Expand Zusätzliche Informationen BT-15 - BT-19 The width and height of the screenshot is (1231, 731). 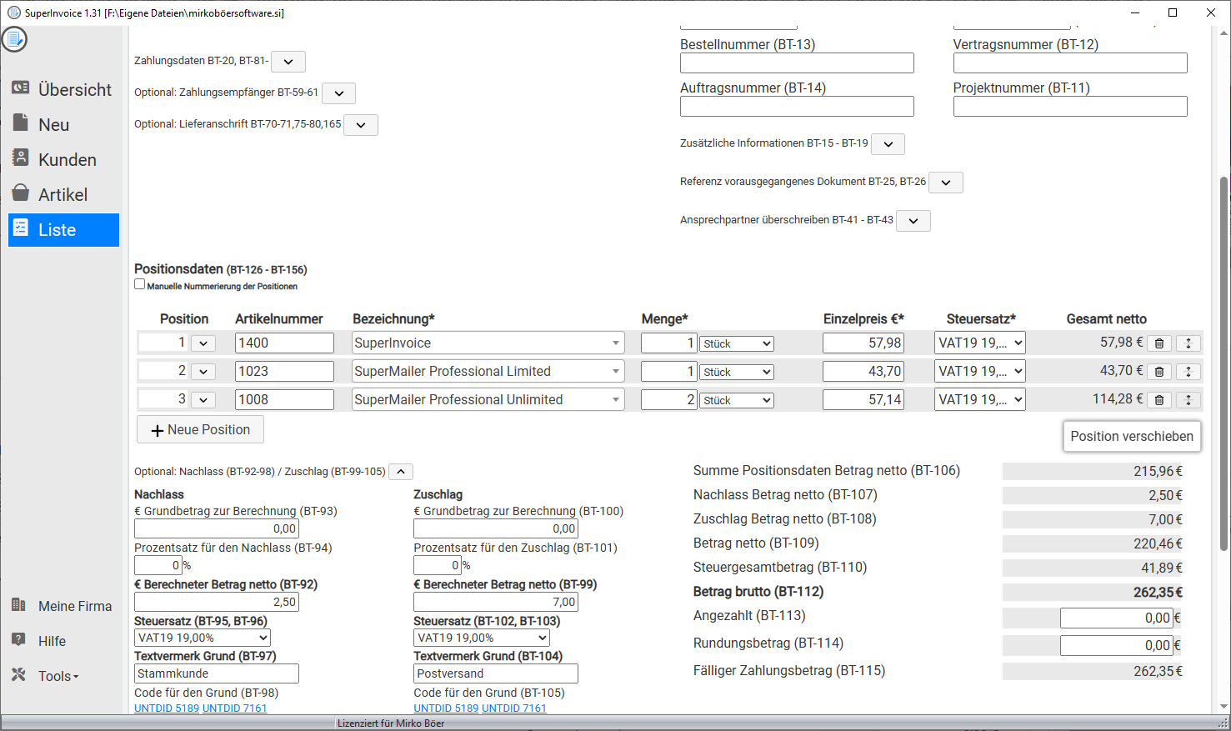pos(888,144)
